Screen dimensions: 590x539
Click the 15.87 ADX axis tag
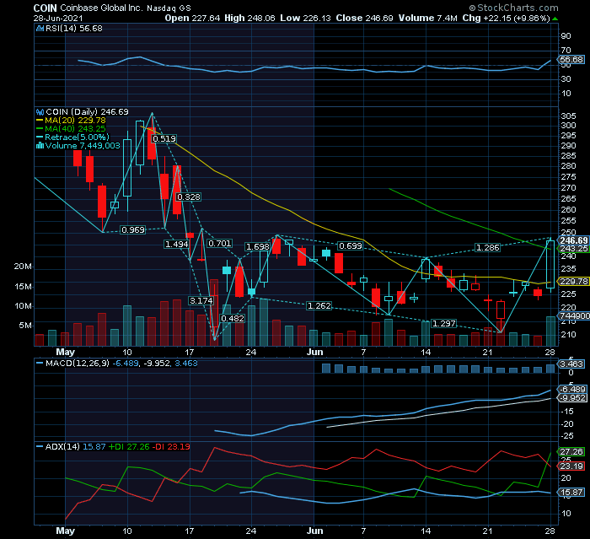click(571, 493)
